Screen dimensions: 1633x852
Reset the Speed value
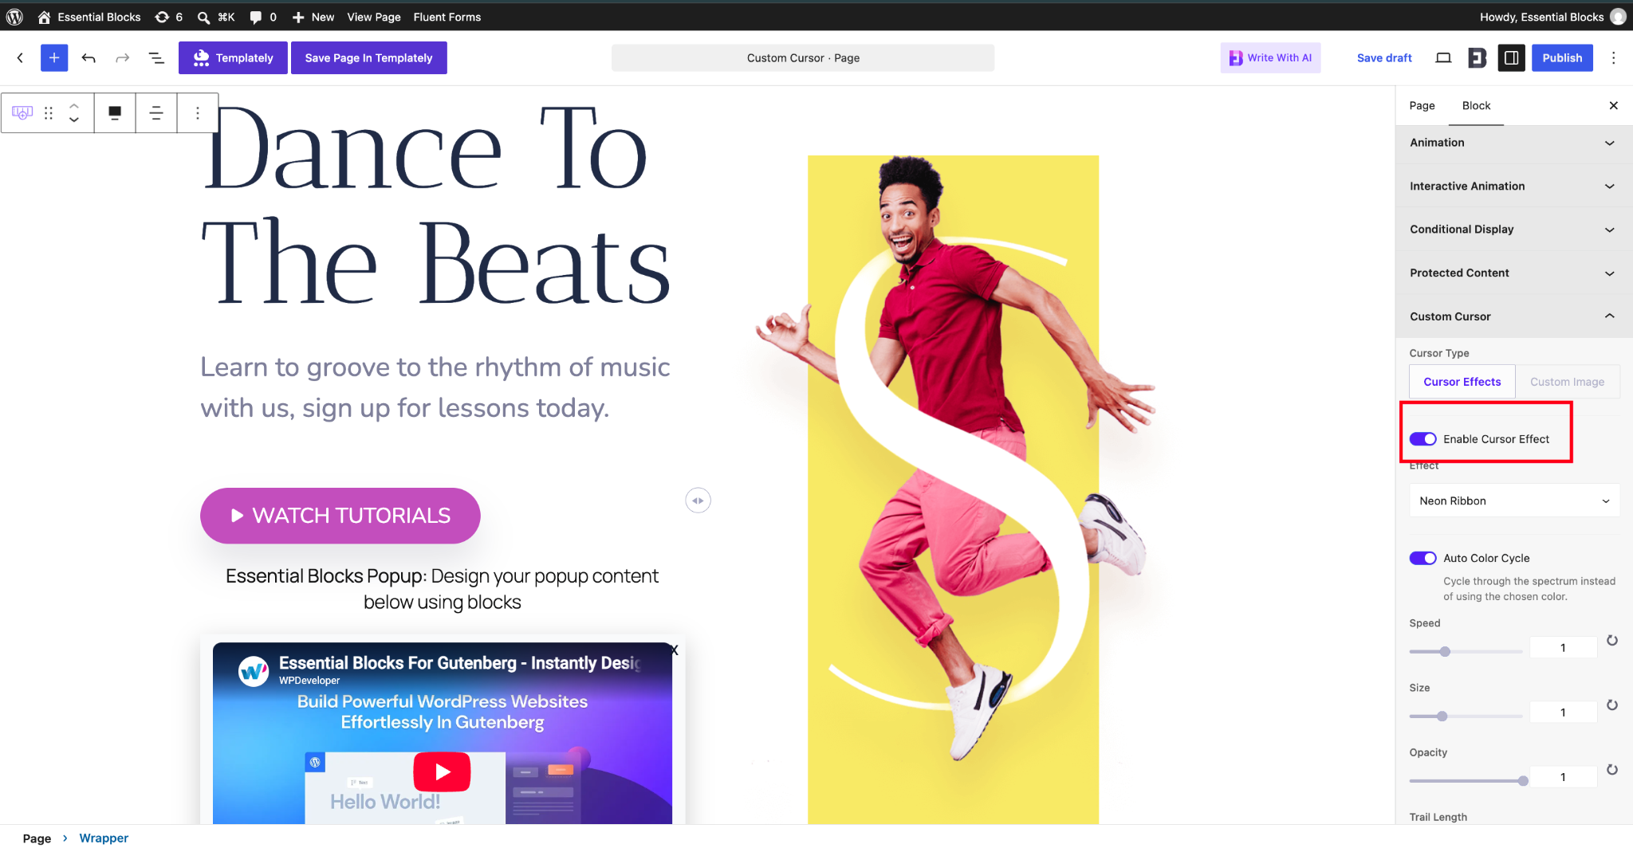pyautogui.click(x=1611, y=641)
